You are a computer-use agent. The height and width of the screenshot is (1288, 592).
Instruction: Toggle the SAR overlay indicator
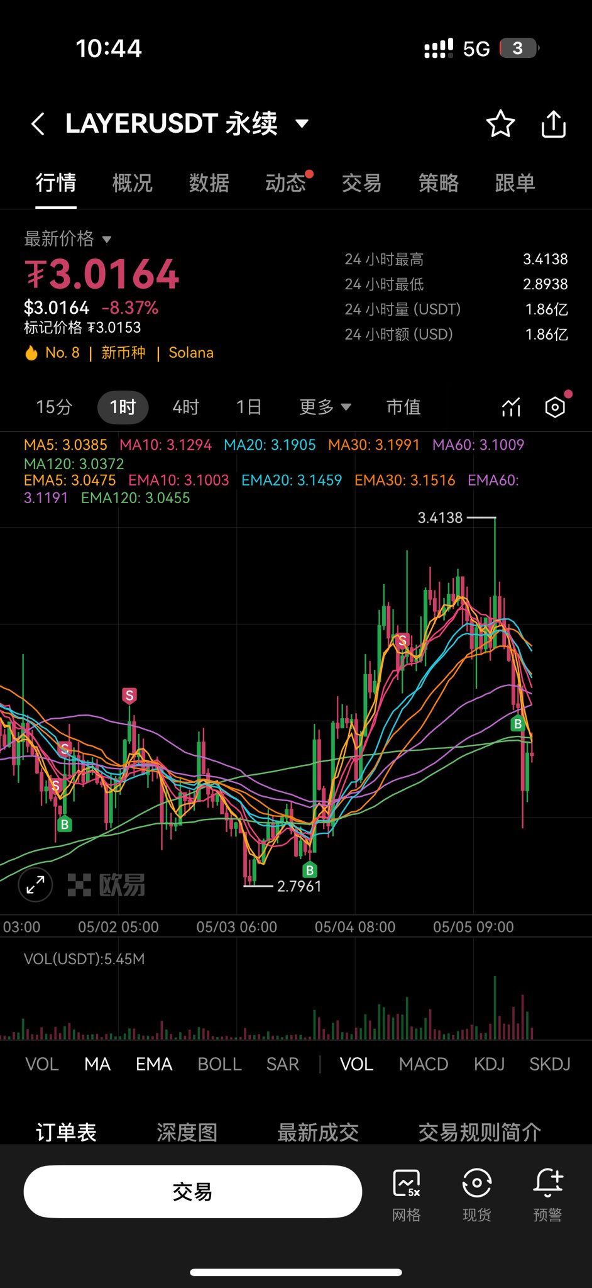click(x=283, y=1064)
